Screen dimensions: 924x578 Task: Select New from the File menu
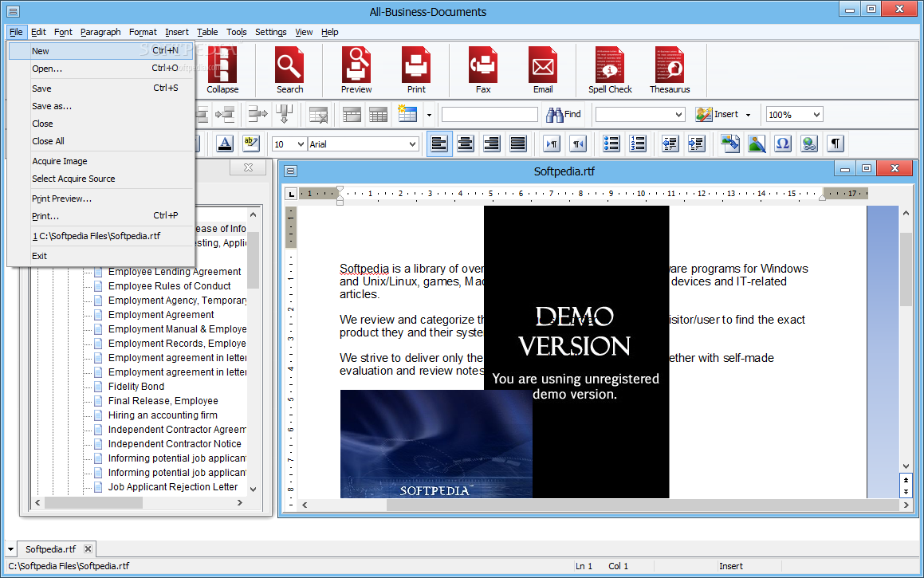coord(100,51)
